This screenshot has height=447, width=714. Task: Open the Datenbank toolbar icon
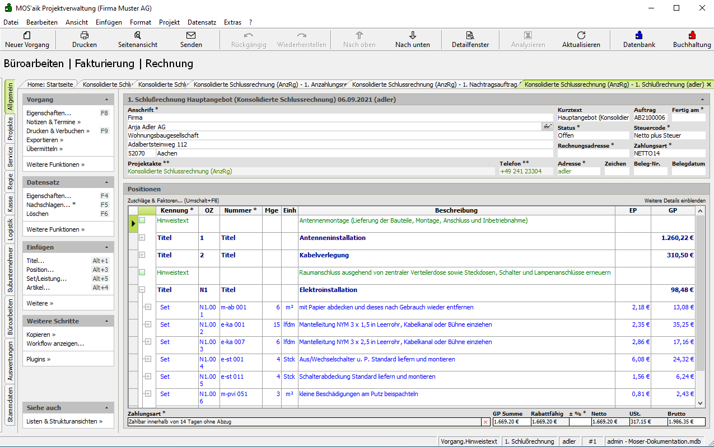point(639,36)
